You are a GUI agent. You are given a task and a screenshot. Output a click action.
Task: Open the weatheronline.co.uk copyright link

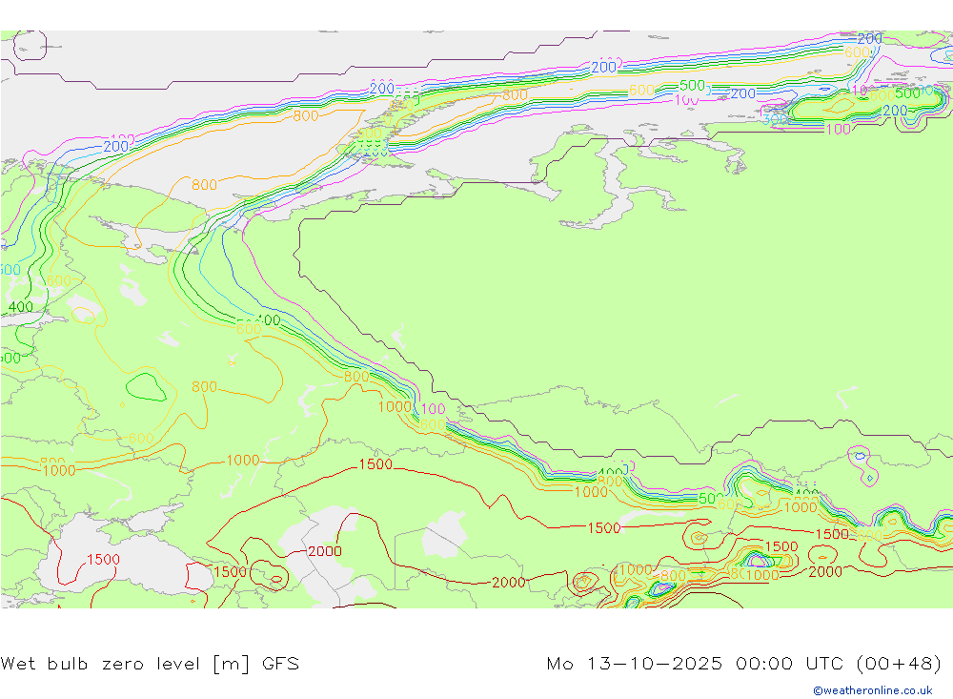click(x=873, y=690)
